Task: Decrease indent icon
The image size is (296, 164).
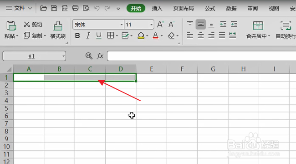Action: tap(223, 25)
